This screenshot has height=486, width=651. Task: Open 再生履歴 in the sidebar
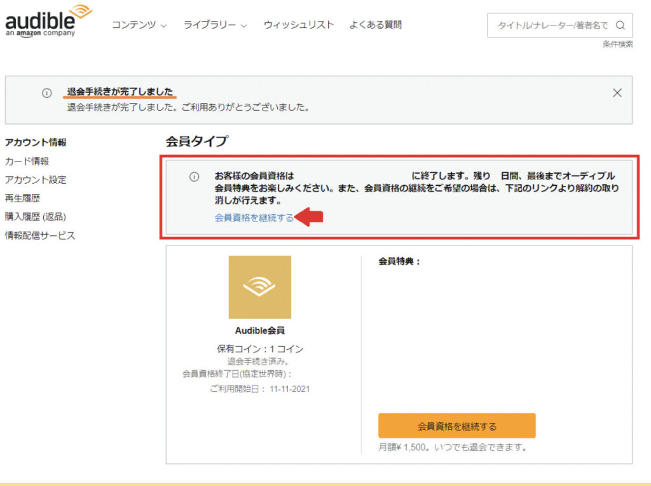tap(22, 198)
